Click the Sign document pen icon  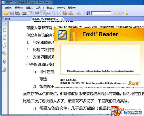[x=79, y=13]
